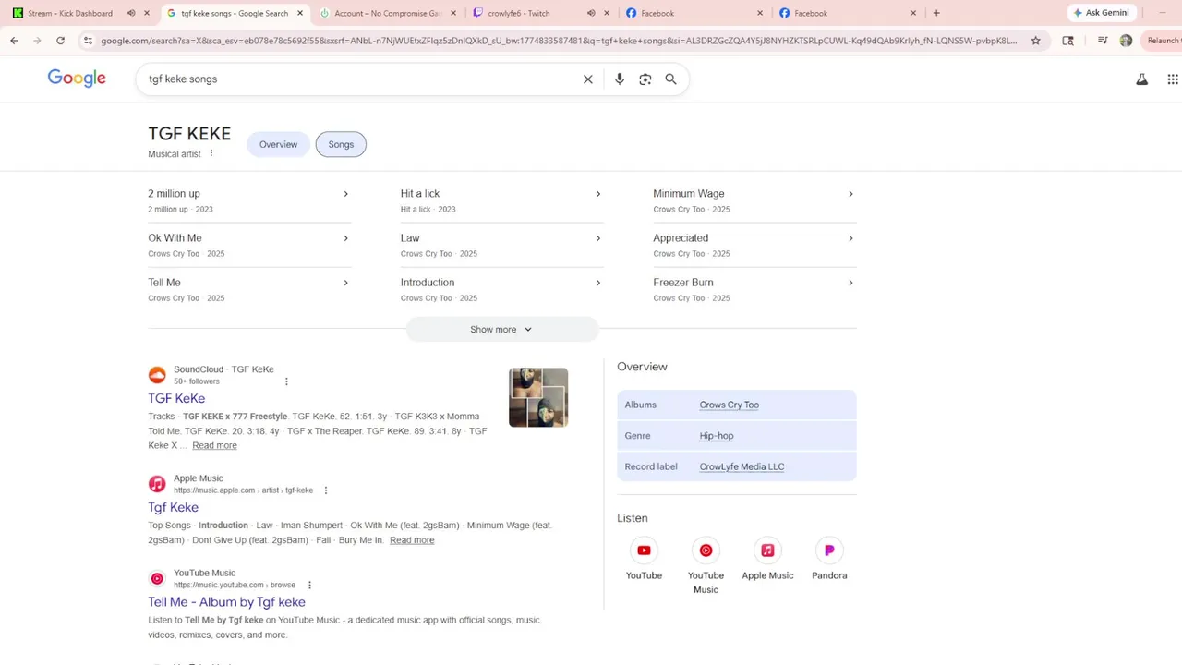
Task: Open the Law song entry
Action: (x=501, y=245)
